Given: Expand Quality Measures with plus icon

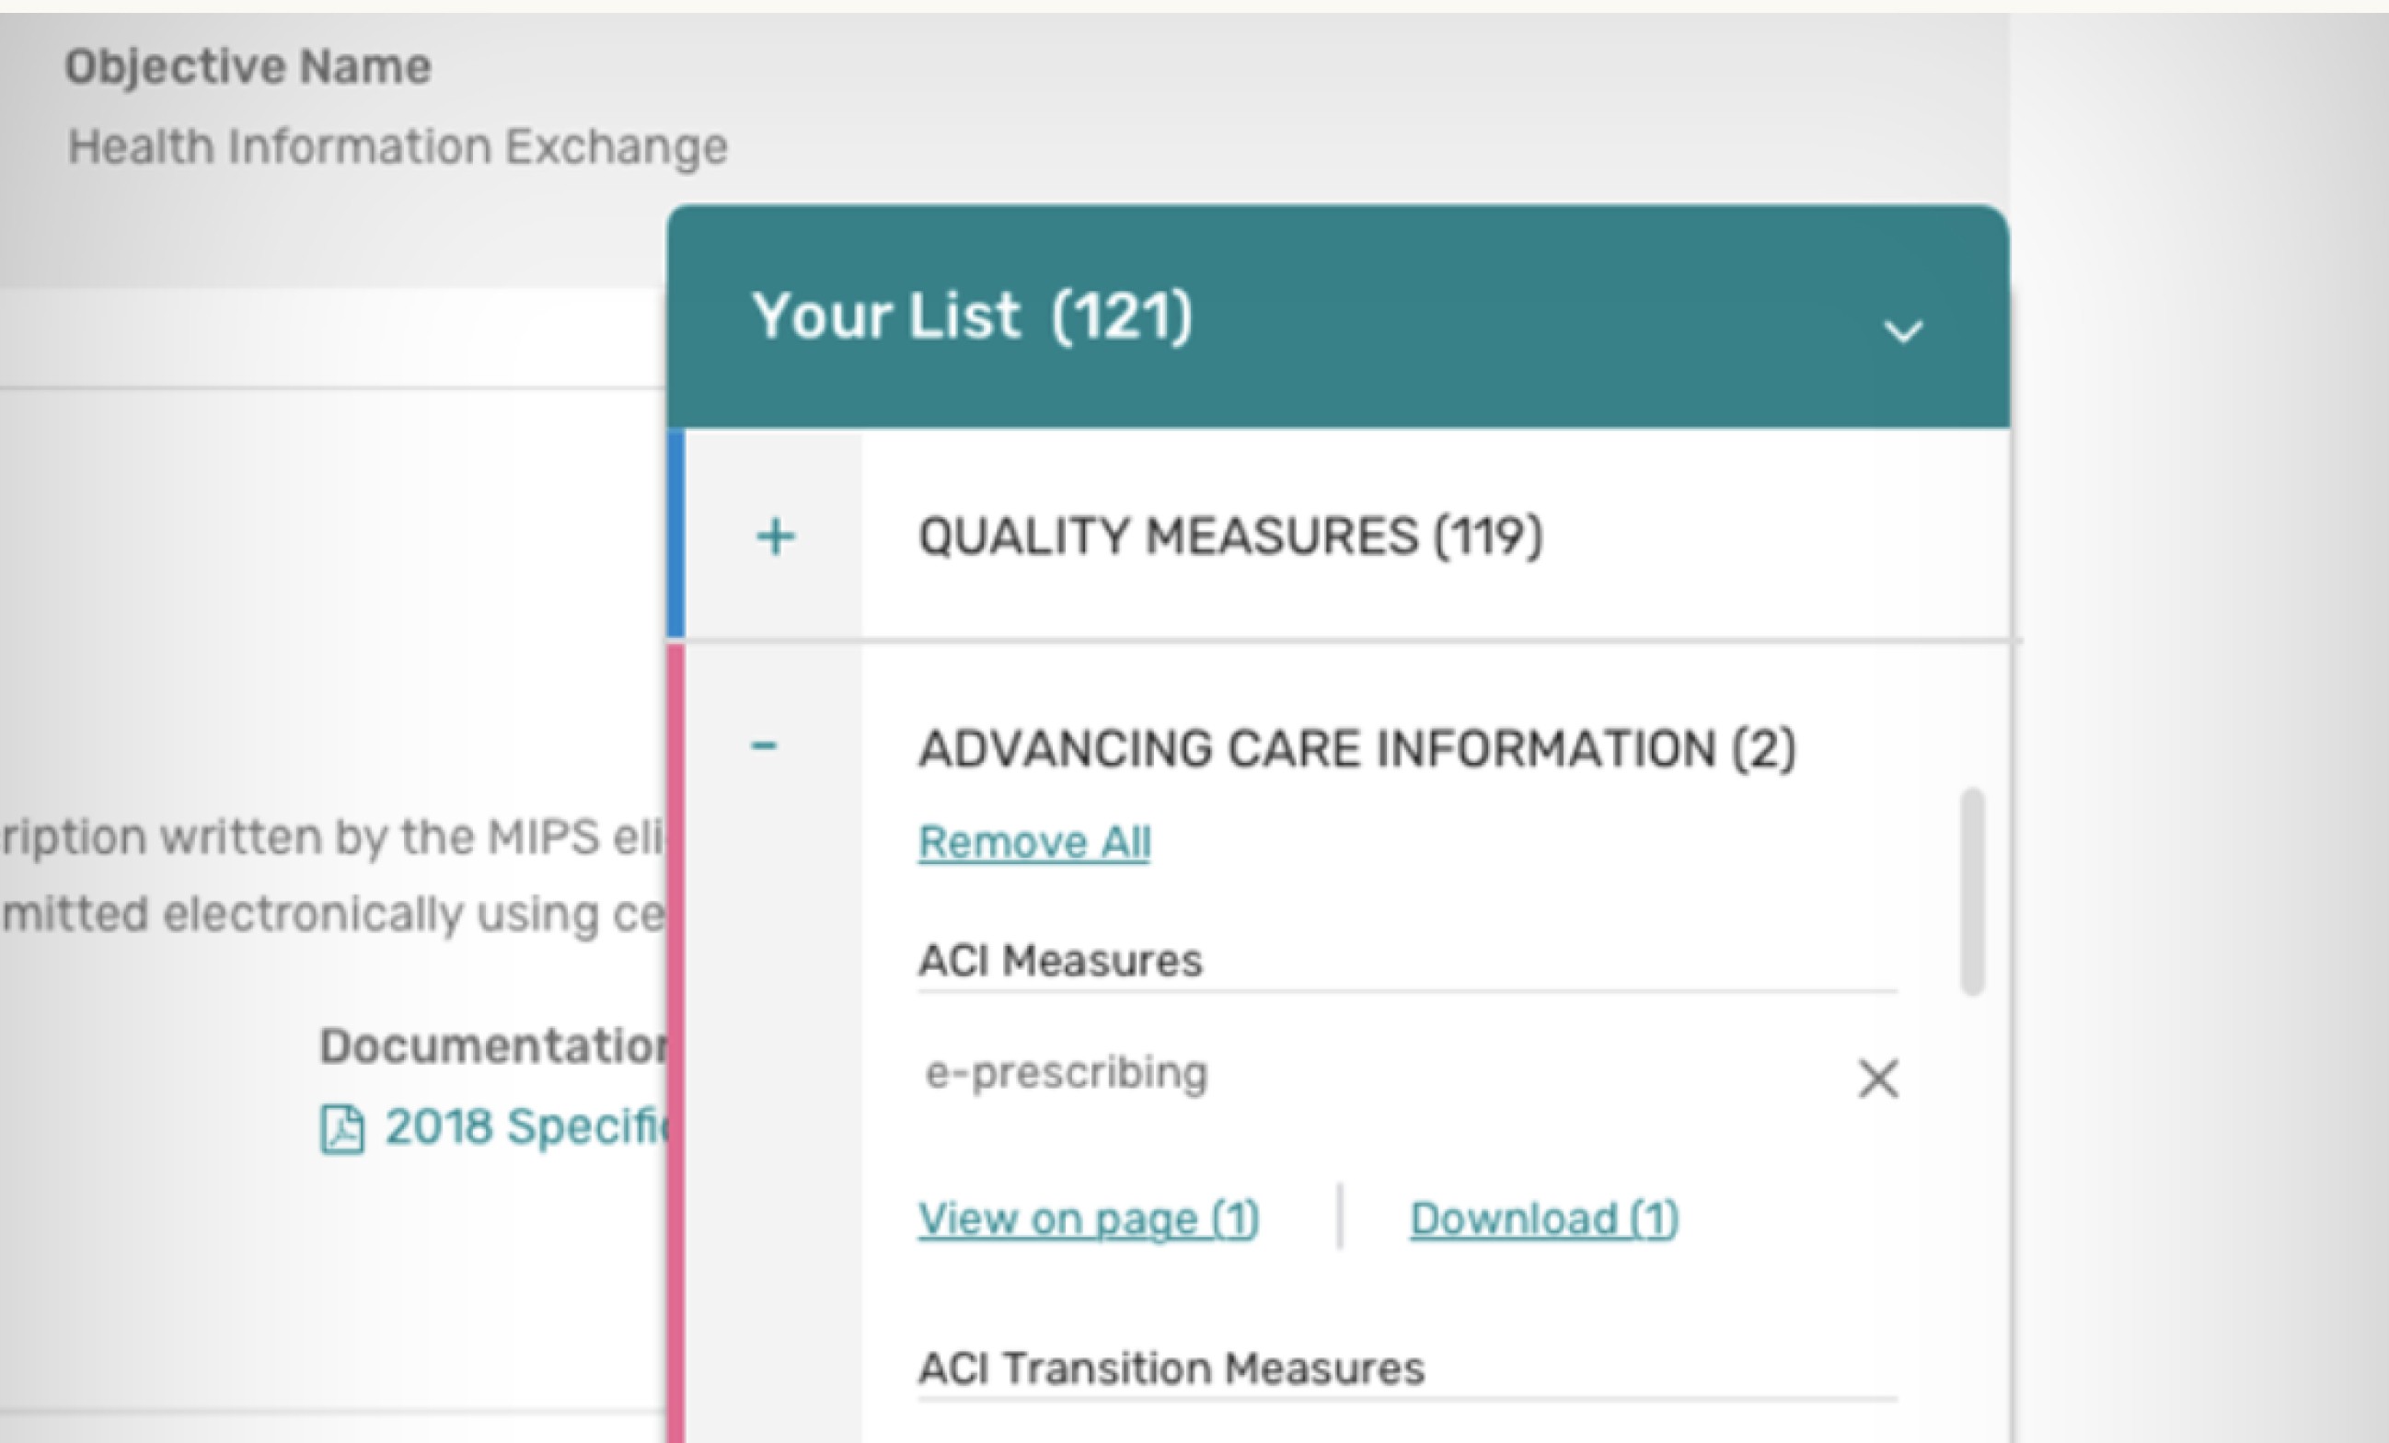Looking at the screenshot, I should pos(775,537).
